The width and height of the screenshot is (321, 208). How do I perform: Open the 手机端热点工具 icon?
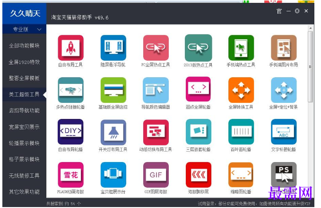[x=241, y=47]
